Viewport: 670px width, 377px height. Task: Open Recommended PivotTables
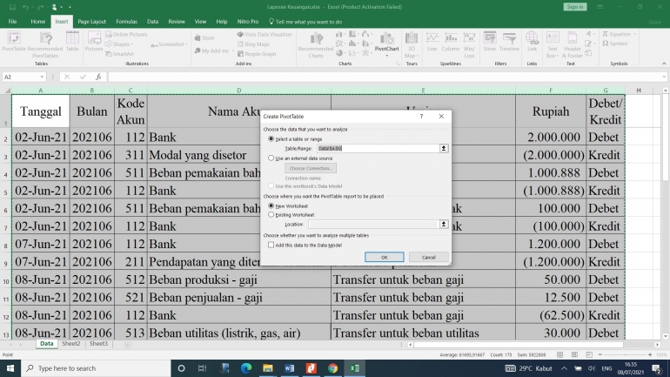45,44
